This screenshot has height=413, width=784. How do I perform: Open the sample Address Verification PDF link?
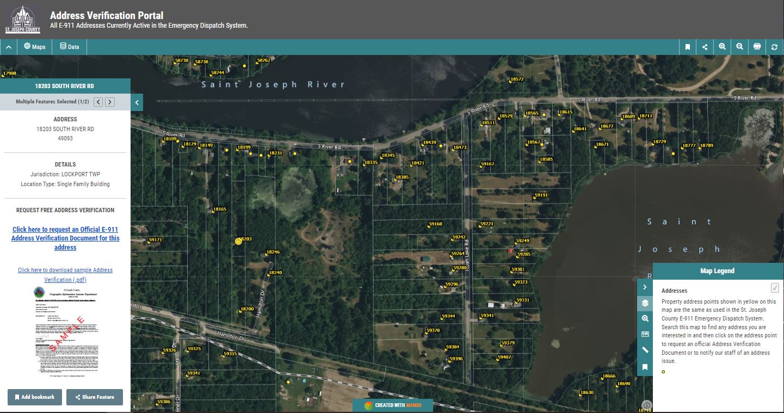click(x=65, y=275)
